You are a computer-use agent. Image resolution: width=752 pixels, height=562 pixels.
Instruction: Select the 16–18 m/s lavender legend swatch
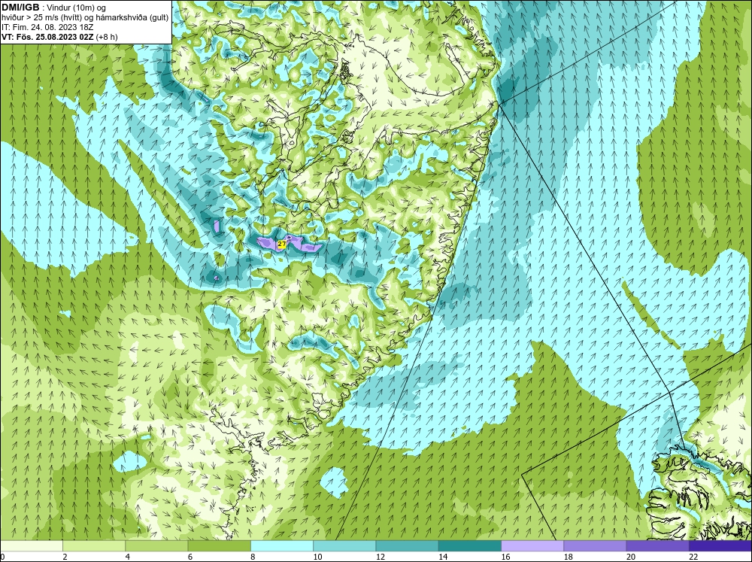pos(532,545)
